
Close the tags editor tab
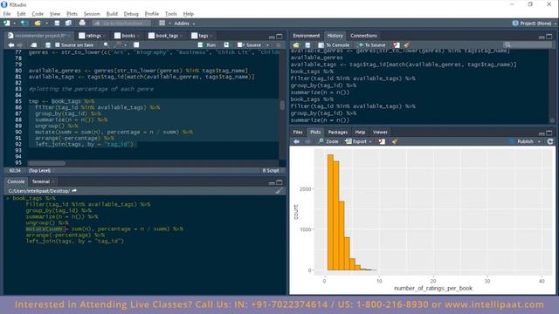[211, 36]
